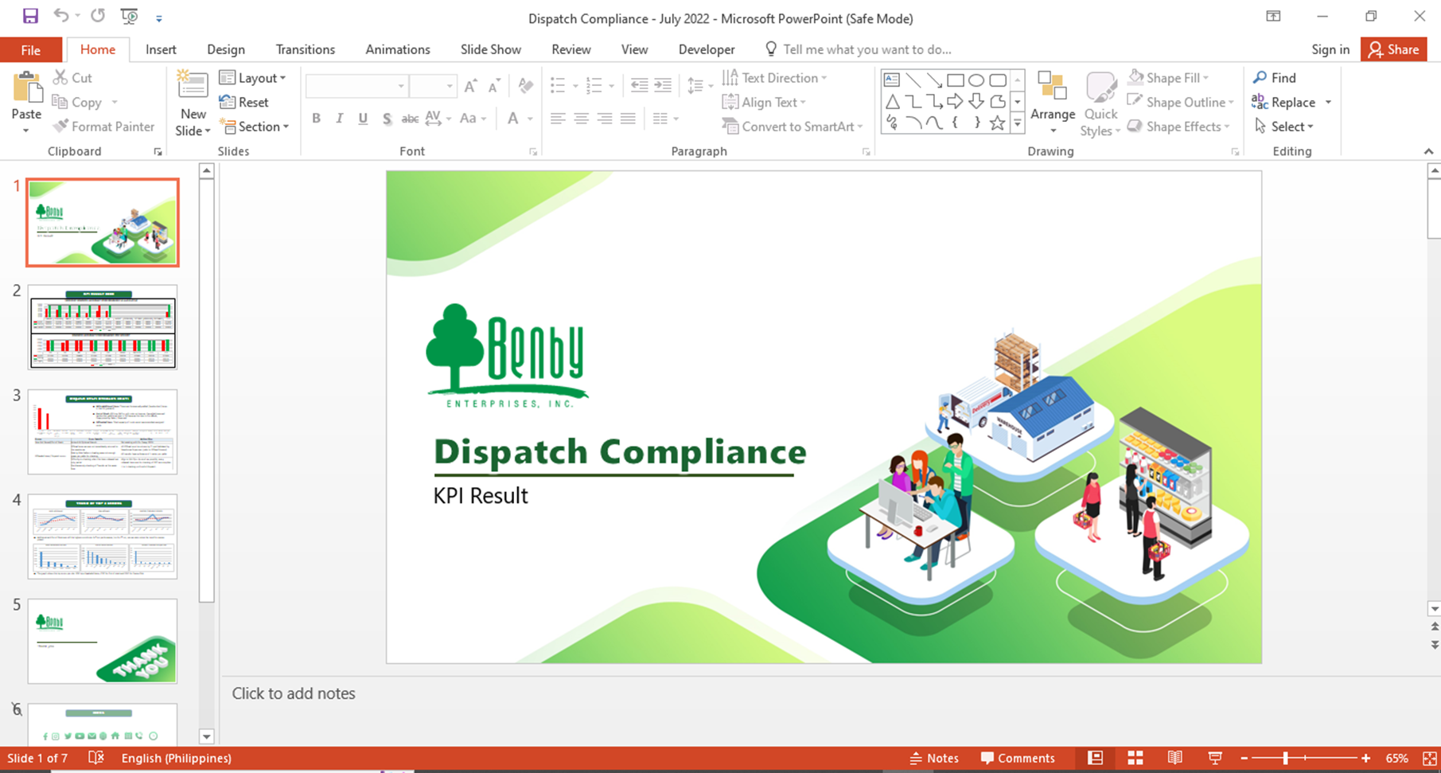The image size is (1441, 773).
Task: Click the Redo icon
Action: [x=98, y=16]
